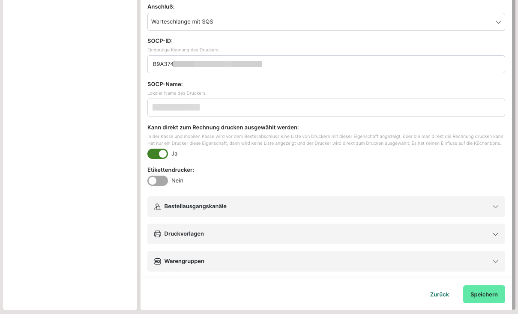The height and width of the screenshot is (314, 518).
Task: Open the Anschluß dropdown
Action: (x=326, y=22)
